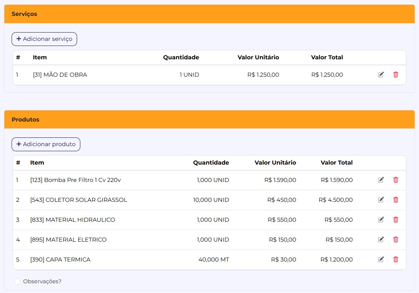Viewport: 419px width, 293px height.
Task: Edit the MÃO DE OBRA service row
Action: 381,75
